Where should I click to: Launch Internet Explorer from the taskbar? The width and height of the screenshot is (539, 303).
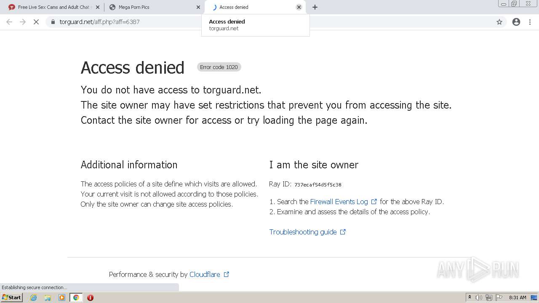(x=34, y=298)
